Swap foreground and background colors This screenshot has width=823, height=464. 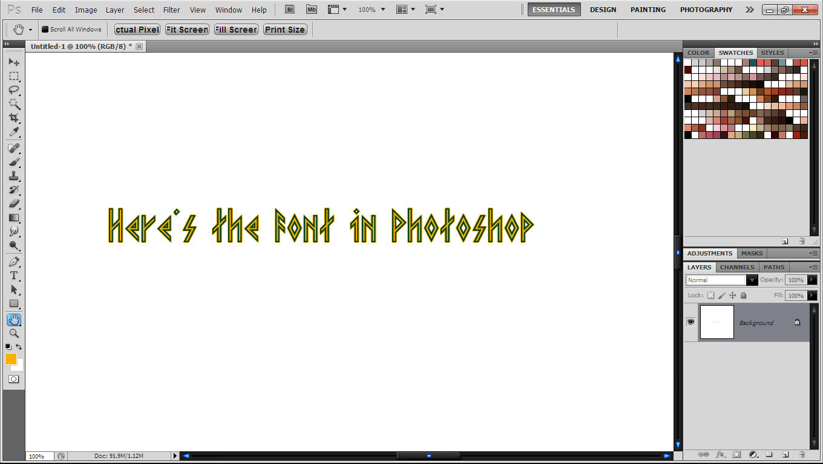[19, 347]
